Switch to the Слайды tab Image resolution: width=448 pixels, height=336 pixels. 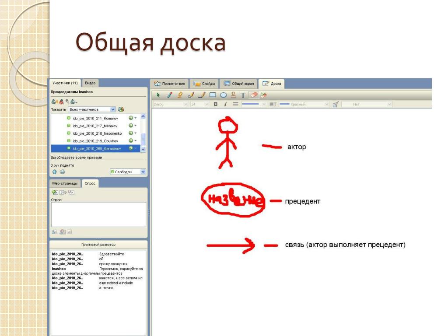click(205, 84)
